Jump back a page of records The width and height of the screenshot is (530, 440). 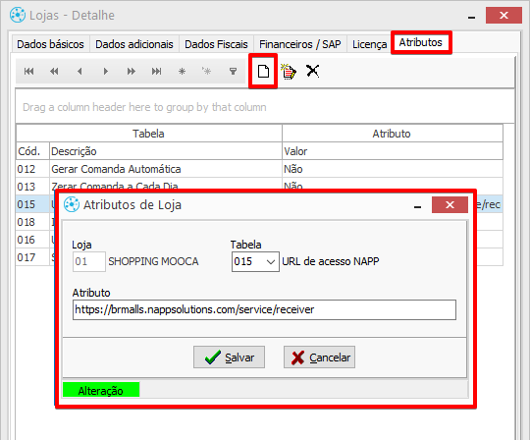54,72
